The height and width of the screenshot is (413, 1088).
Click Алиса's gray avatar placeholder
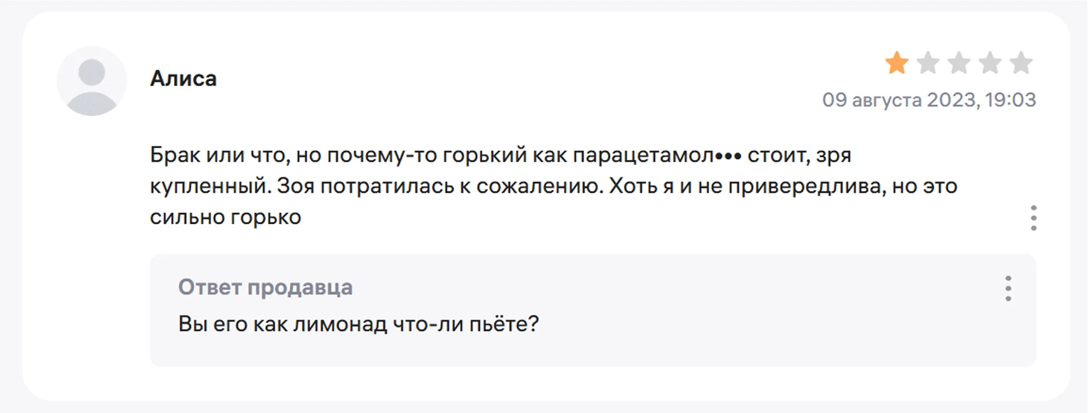pos(91,81)
